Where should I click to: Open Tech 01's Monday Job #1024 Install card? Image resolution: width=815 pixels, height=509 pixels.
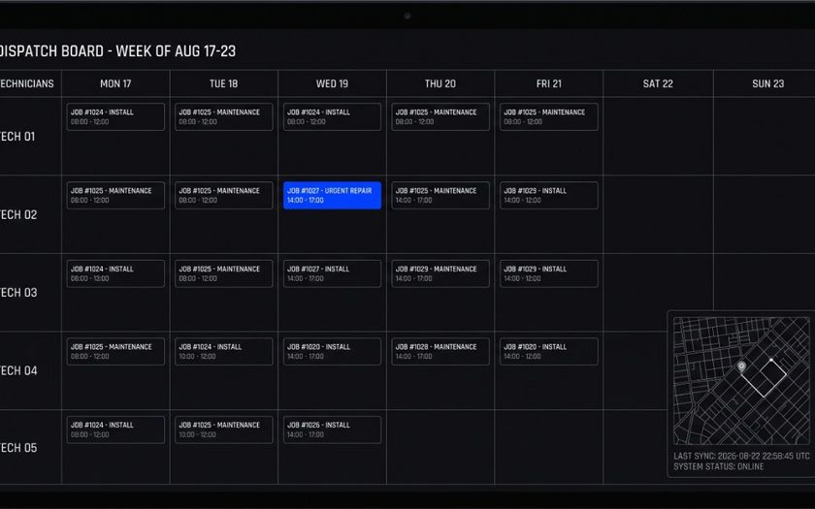pos(115,117)
